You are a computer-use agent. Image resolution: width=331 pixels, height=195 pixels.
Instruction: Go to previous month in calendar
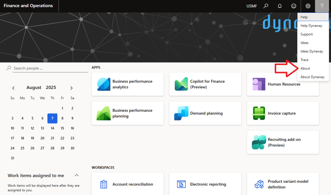13,88
